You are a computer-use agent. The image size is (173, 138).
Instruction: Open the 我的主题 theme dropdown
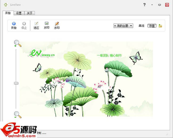pyautogui.click(x=123, y=26)
